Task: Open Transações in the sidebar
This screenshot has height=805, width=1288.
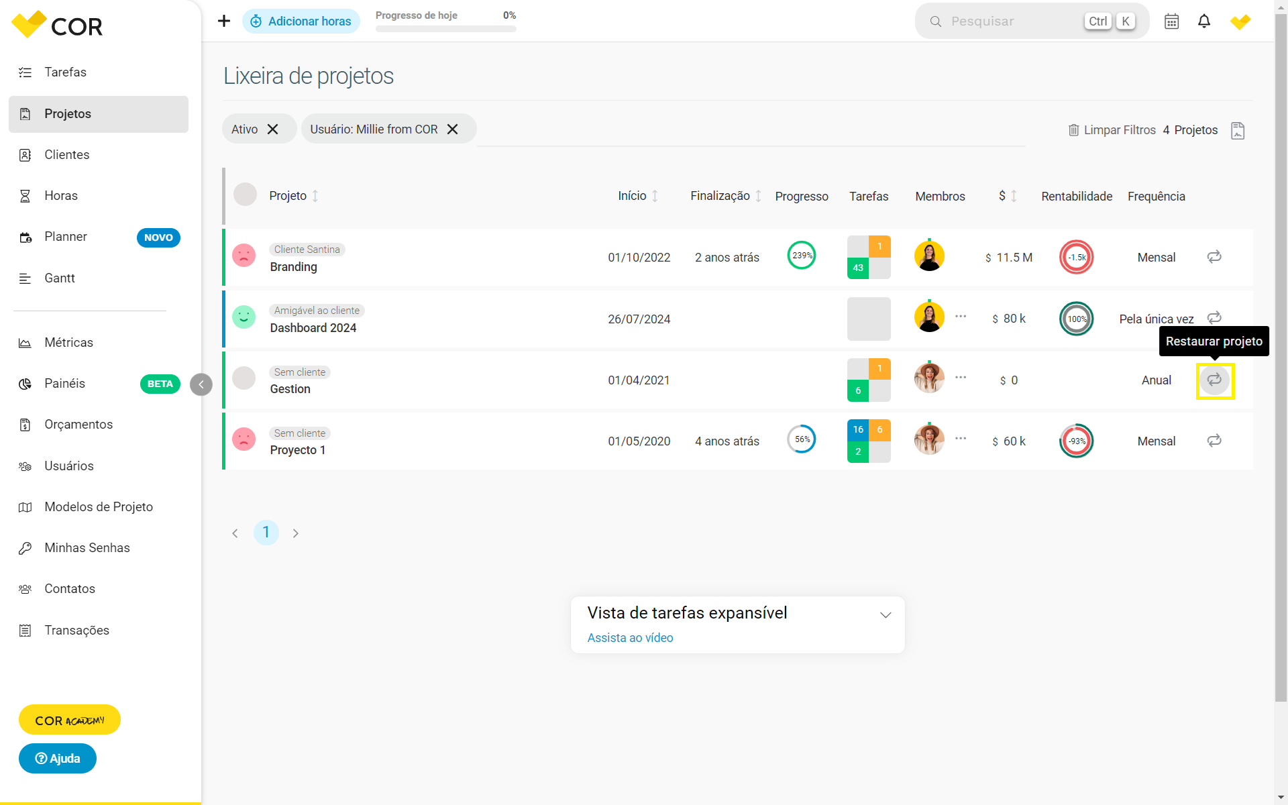Action: 99,631
